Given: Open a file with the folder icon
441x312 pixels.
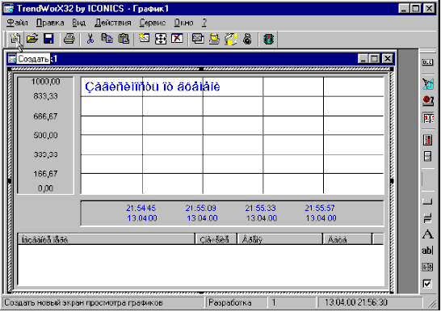Looking at the screenshot, I should [32, 39].
